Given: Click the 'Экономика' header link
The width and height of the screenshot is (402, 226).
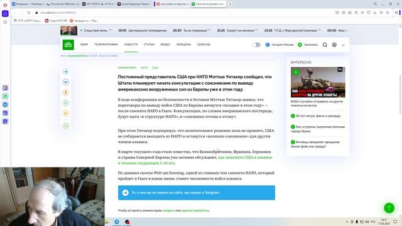Looking at the screenshot, I should [x=308, y=45].
